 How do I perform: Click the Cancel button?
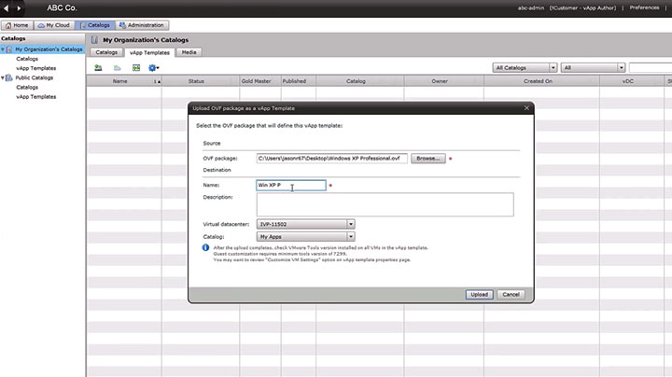[x=511, y=295]
